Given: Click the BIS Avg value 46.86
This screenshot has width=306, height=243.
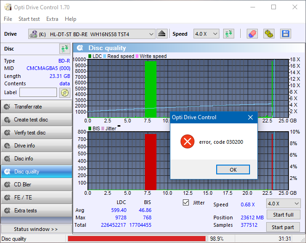Looking at the screenshot, I should click(x=145, y=210).
